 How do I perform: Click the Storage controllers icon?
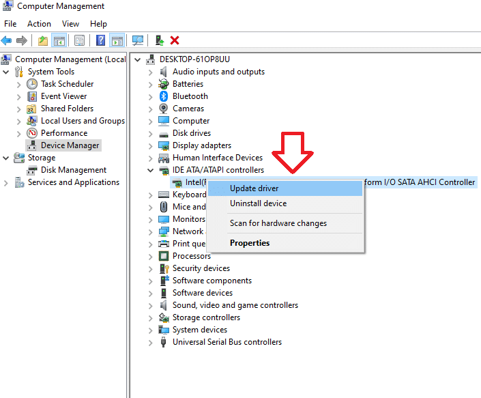point(164,317)
